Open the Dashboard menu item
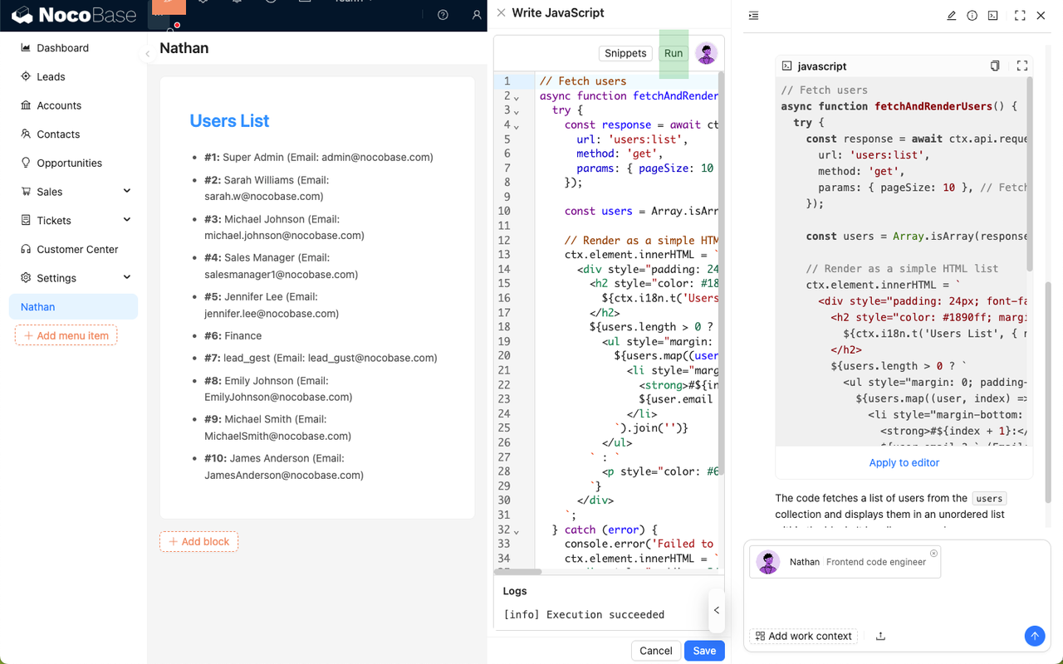The width and height of the screenshot is (1063, 664). point(73,48)
